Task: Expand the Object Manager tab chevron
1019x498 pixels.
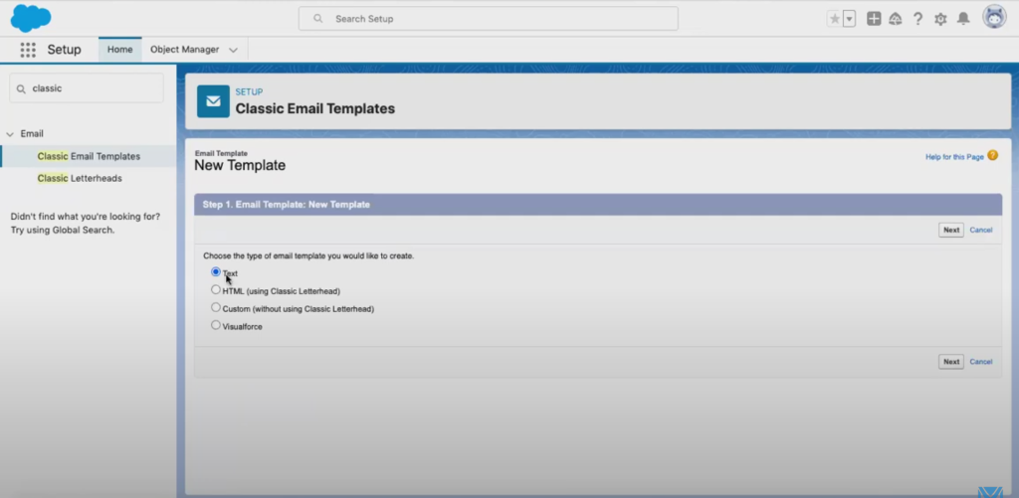Action: tap(233, 50)
